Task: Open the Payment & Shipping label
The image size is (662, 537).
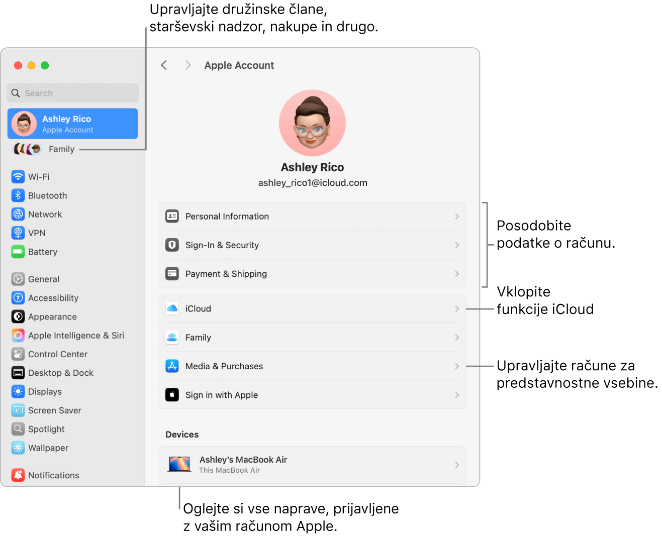Action: tap(226, 274)
